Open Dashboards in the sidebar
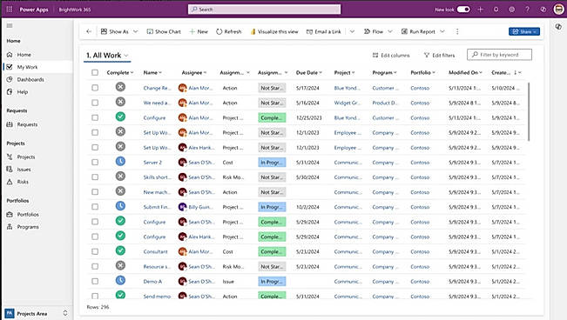 point(30,79)
